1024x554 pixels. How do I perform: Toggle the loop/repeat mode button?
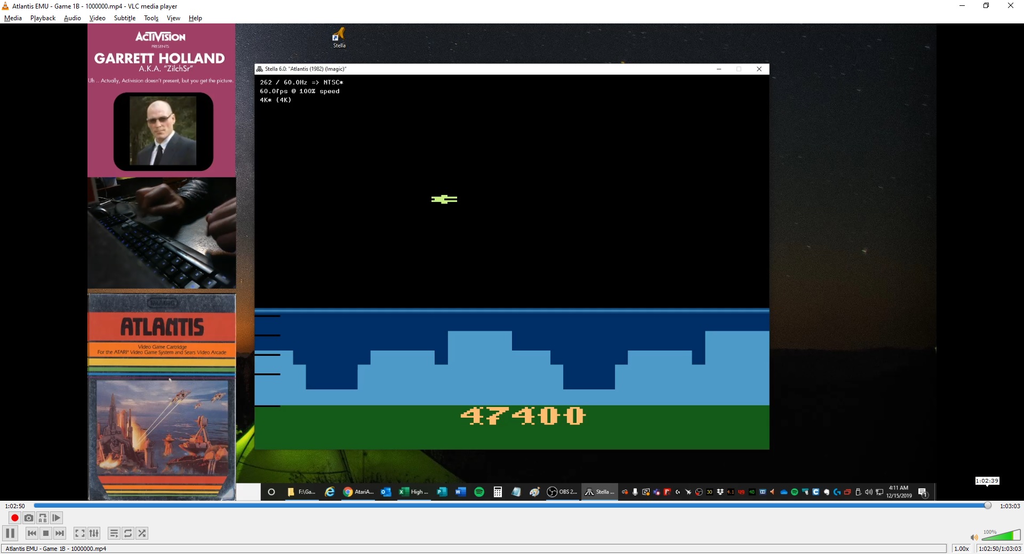128,533
